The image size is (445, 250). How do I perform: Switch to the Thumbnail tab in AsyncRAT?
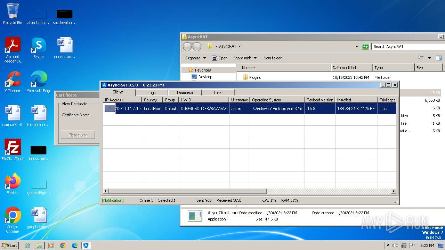(185, 92)
